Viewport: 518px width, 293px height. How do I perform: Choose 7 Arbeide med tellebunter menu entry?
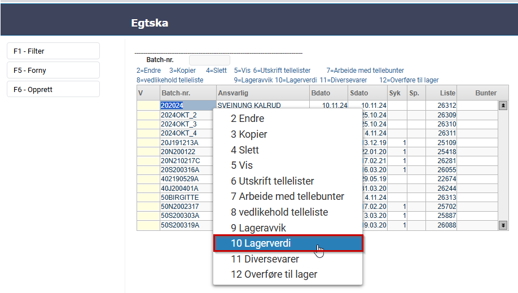[288, 196]
